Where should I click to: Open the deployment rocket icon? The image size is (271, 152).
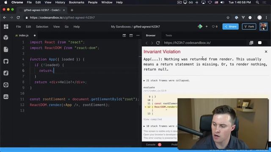coord(6,73)
